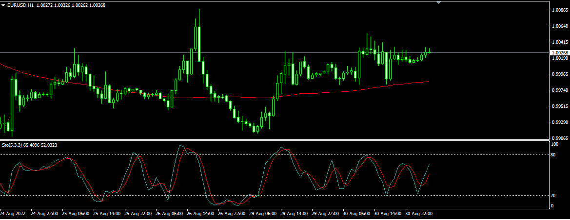
Task: Click price scale value 1.00640
Action: [x=560, y=26]
